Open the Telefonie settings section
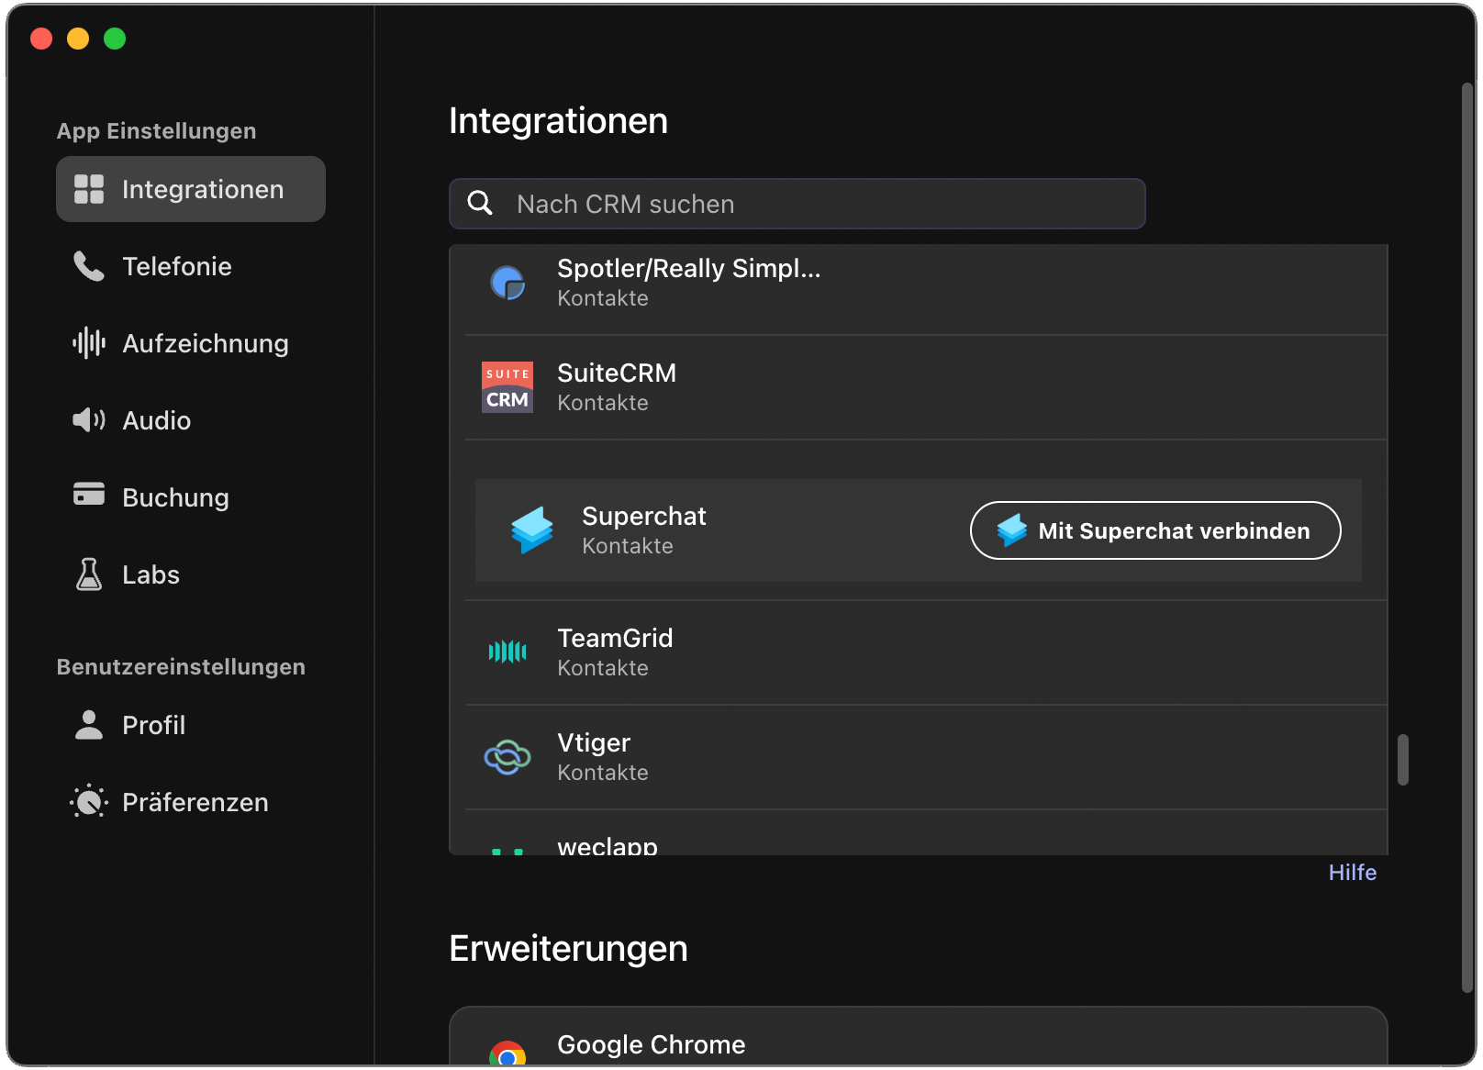1483x1070 pixels. point(176,266)
